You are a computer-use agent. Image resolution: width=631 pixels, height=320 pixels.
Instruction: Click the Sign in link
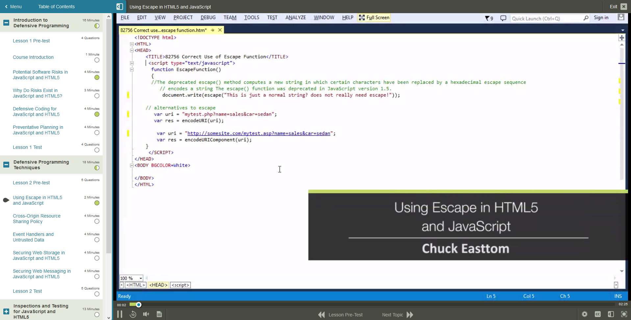coord(601,18)
